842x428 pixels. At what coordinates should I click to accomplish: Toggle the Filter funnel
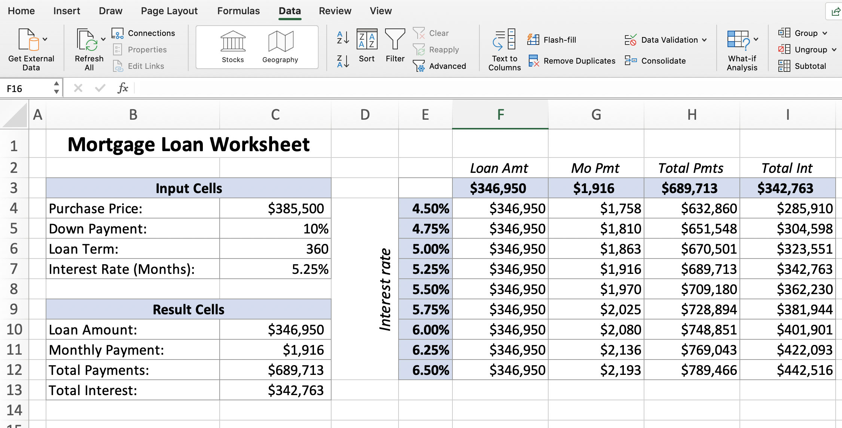point(395,45)
